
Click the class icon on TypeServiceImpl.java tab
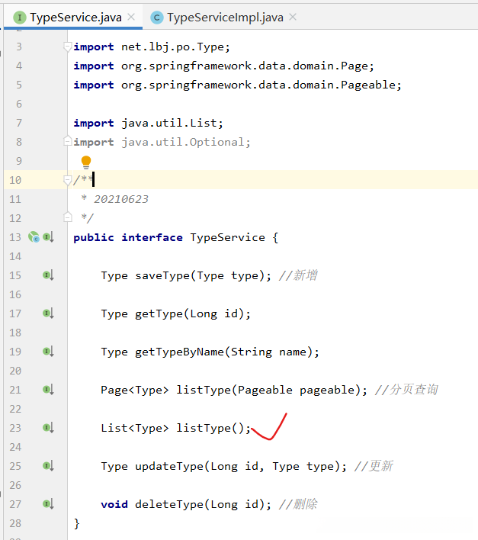click(156, 18)
